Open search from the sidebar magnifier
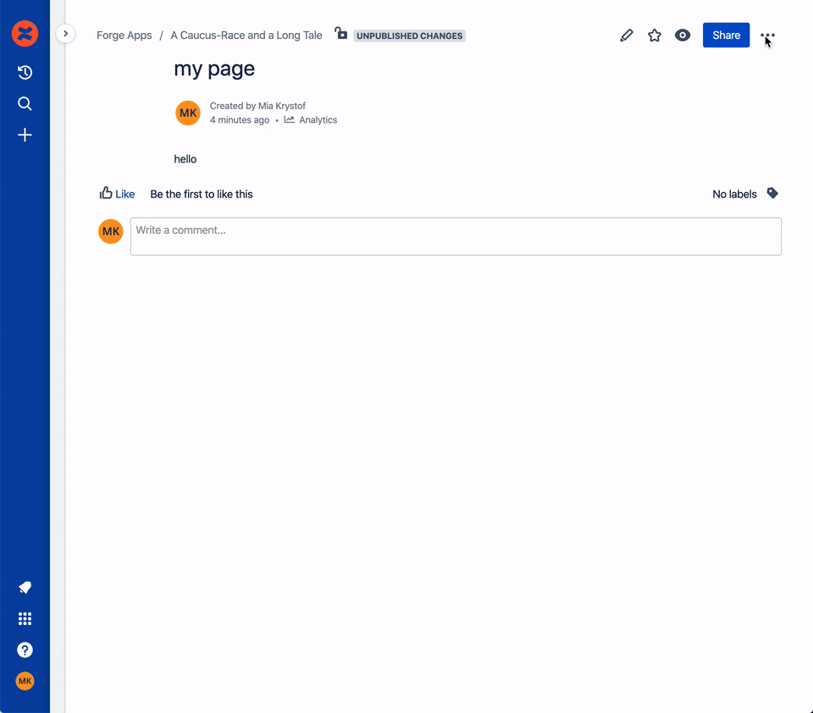The width and height of the screenshot is (813, 713). (25, 103)
